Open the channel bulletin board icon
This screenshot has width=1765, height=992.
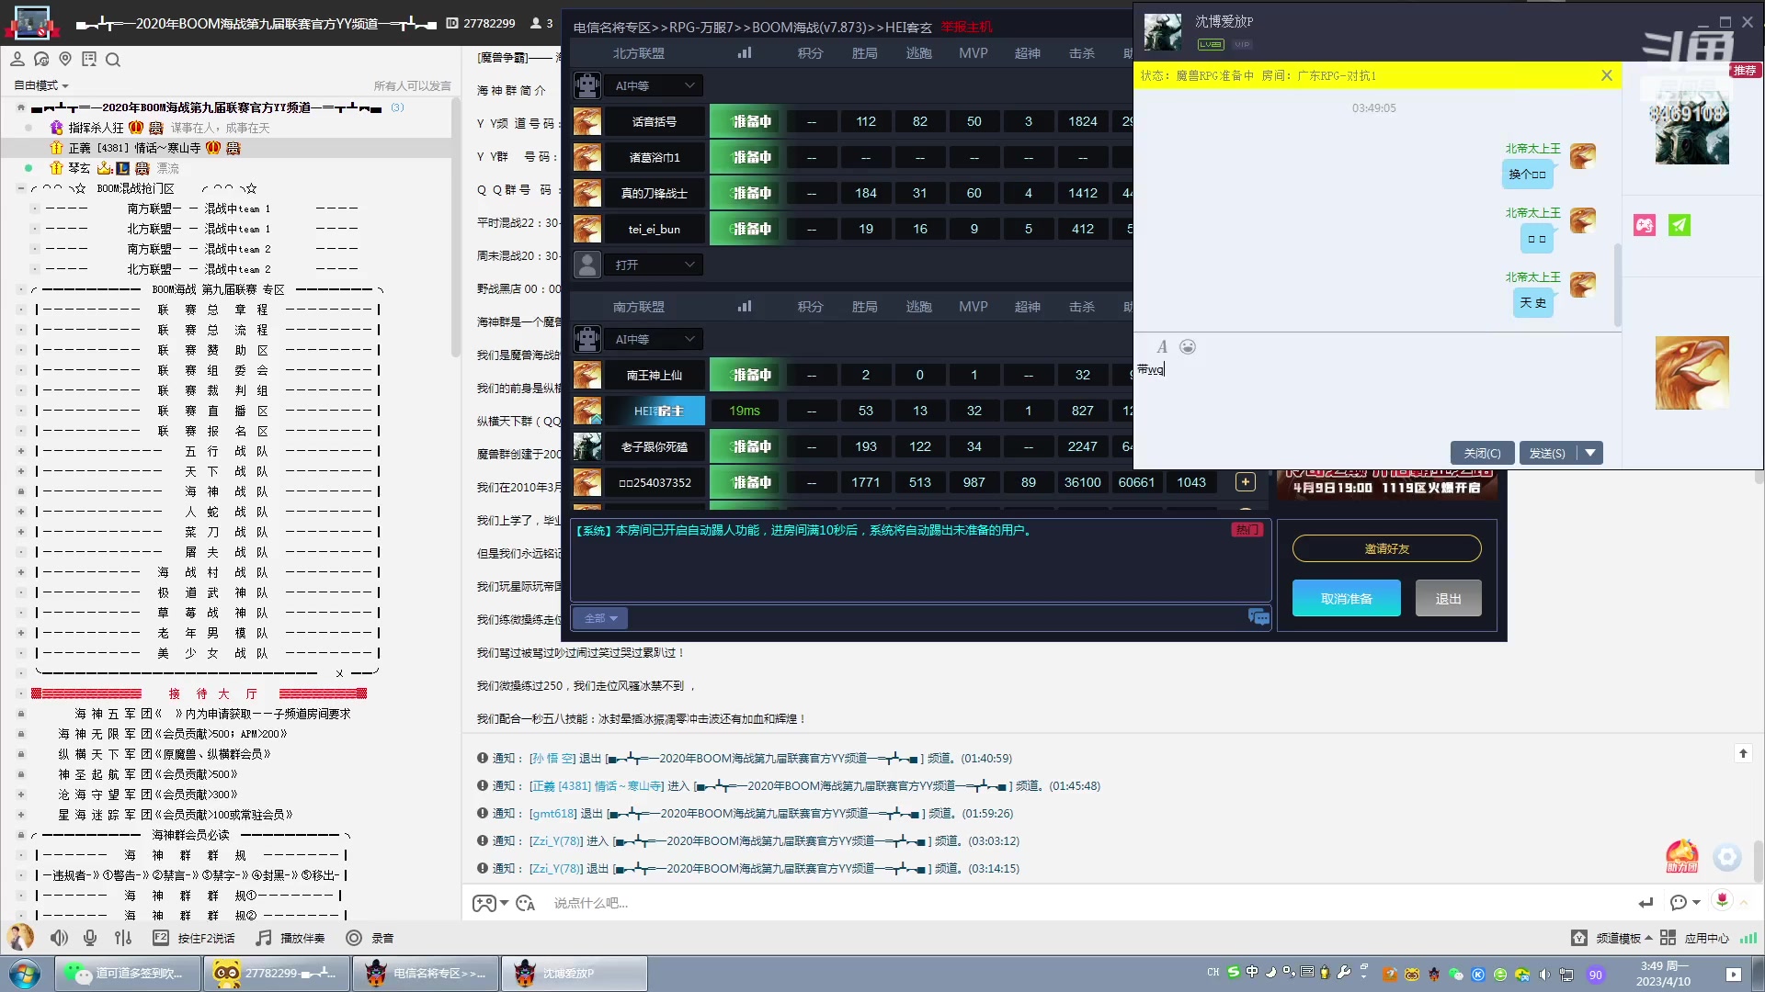click(x=89, y=60)
